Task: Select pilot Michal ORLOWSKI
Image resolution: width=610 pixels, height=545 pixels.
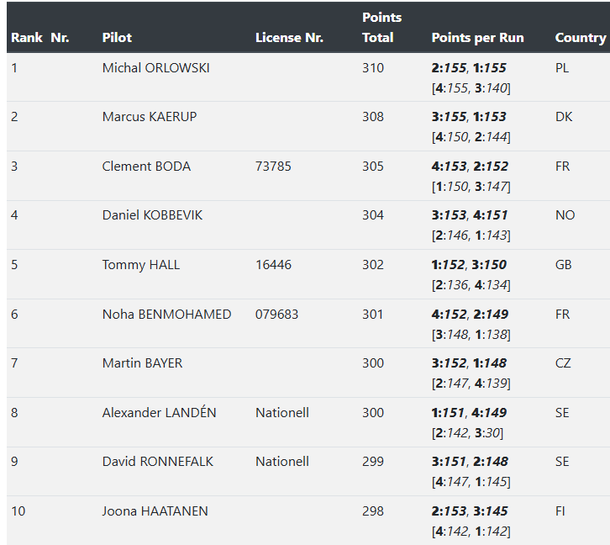Action: tap(155, 68)
